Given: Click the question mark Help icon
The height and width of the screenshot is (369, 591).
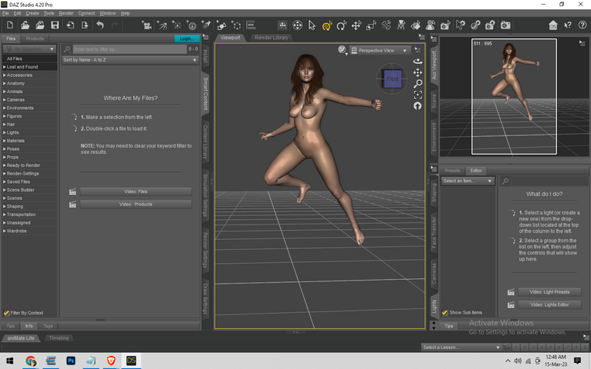Looking at the screenshot, I should pyautogui.click(x=583, y=25).
